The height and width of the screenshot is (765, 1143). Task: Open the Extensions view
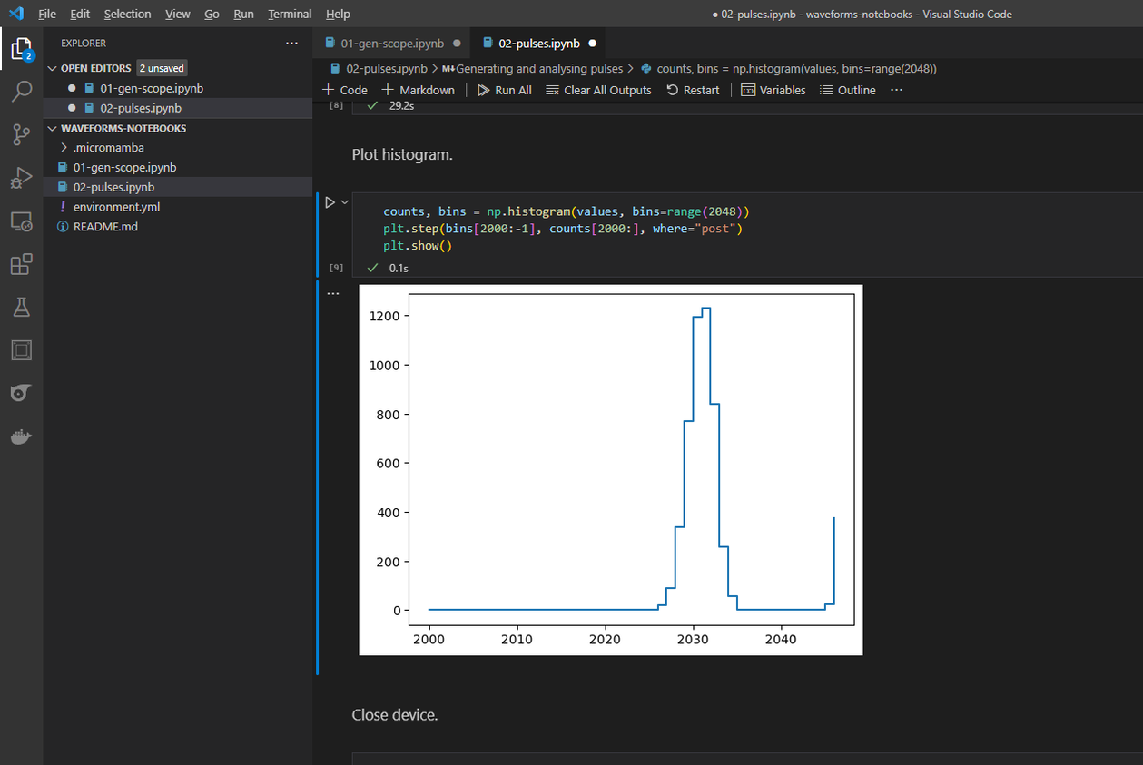20,264
